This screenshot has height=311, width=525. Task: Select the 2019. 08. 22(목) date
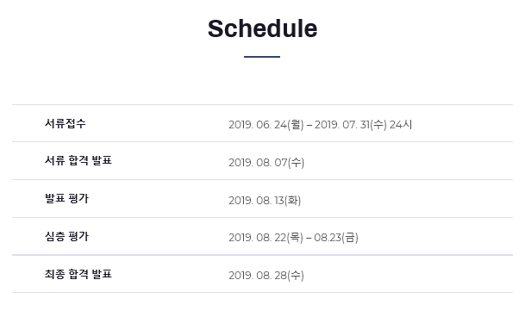(x=266, y=238)
